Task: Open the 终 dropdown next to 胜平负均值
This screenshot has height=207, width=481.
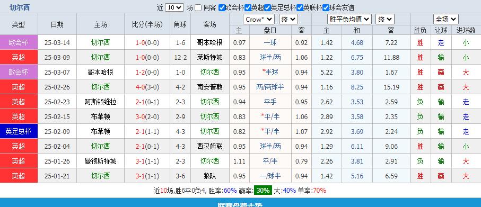Action: click(x=385, y=20)
